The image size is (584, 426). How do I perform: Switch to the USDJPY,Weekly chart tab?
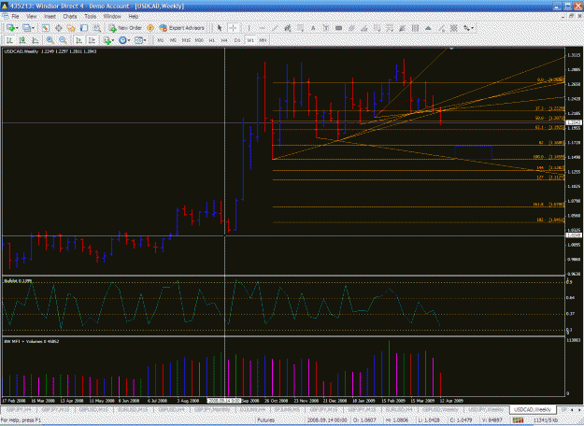pyautogui.click(x=486, y=409)
